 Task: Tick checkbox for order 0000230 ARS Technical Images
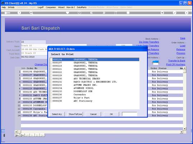pyautogui.click(x=51, y=79)
